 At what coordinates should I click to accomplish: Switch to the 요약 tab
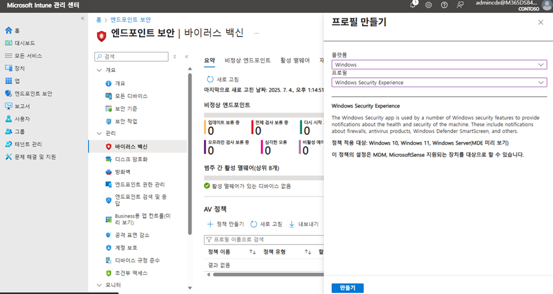coord(209,61)
